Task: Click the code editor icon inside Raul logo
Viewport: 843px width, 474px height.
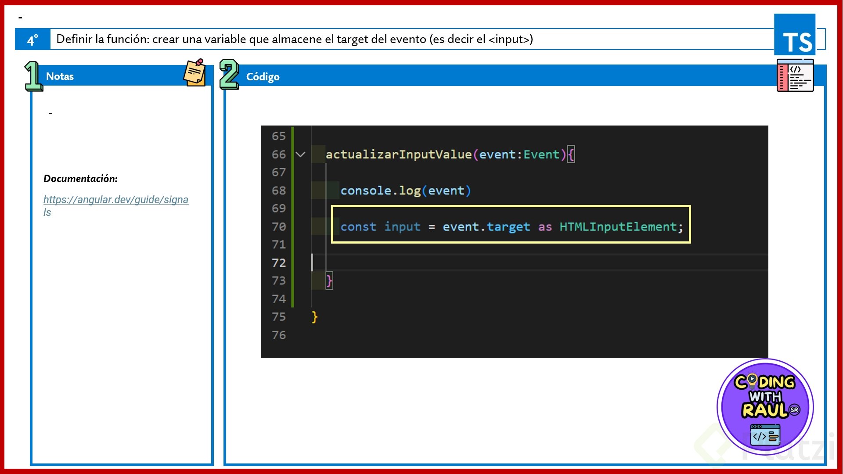Action: (x=765, y=434)
